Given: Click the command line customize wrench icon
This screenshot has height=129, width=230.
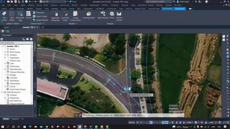Looking at the screenshot, I should click(80, 115).
